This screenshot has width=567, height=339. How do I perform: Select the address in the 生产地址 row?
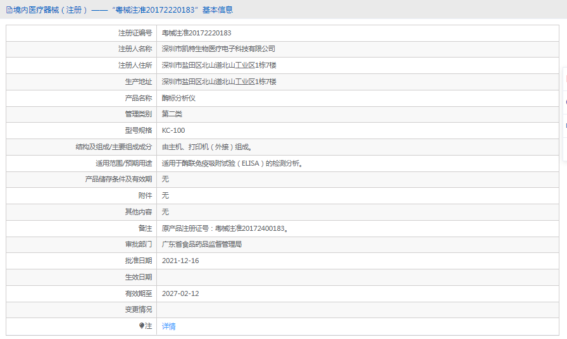[x=219, y=82]
